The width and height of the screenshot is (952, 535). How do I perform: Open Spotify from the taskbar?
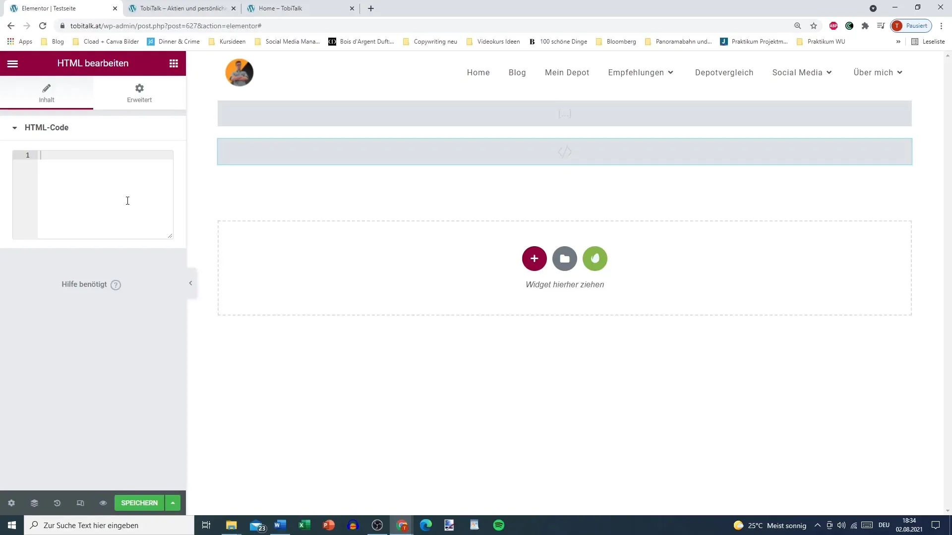pos(499,525)
